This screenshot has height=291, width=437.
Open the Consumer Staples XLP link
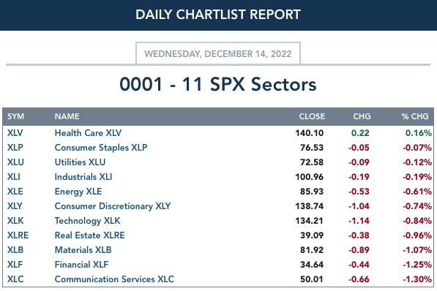[101, 147]
